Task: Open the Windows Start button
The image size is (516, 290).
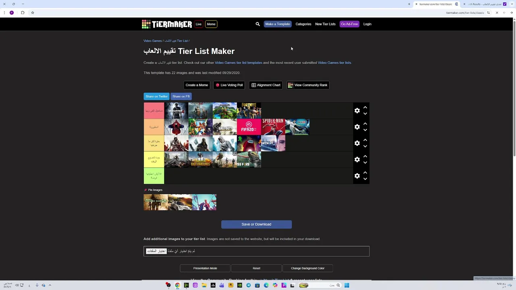Action: click(347, 285)
